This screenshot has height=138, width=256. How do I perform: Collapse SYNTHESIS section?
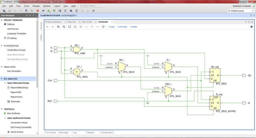click(x=2, y=109)
